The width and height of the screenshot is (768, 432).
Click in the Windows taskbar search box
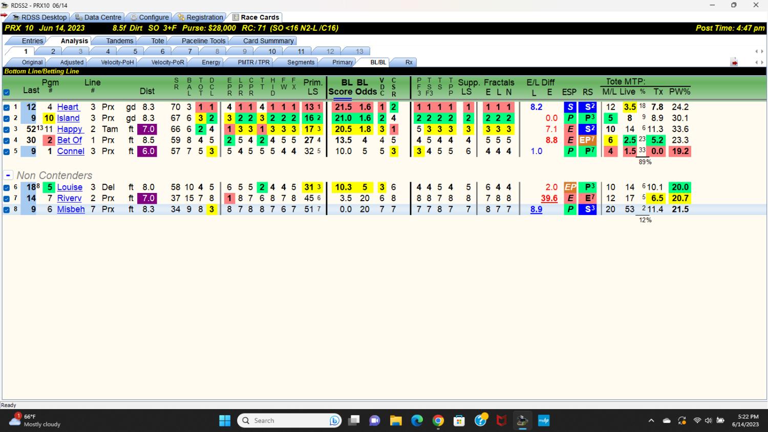[x=289, y=421]
